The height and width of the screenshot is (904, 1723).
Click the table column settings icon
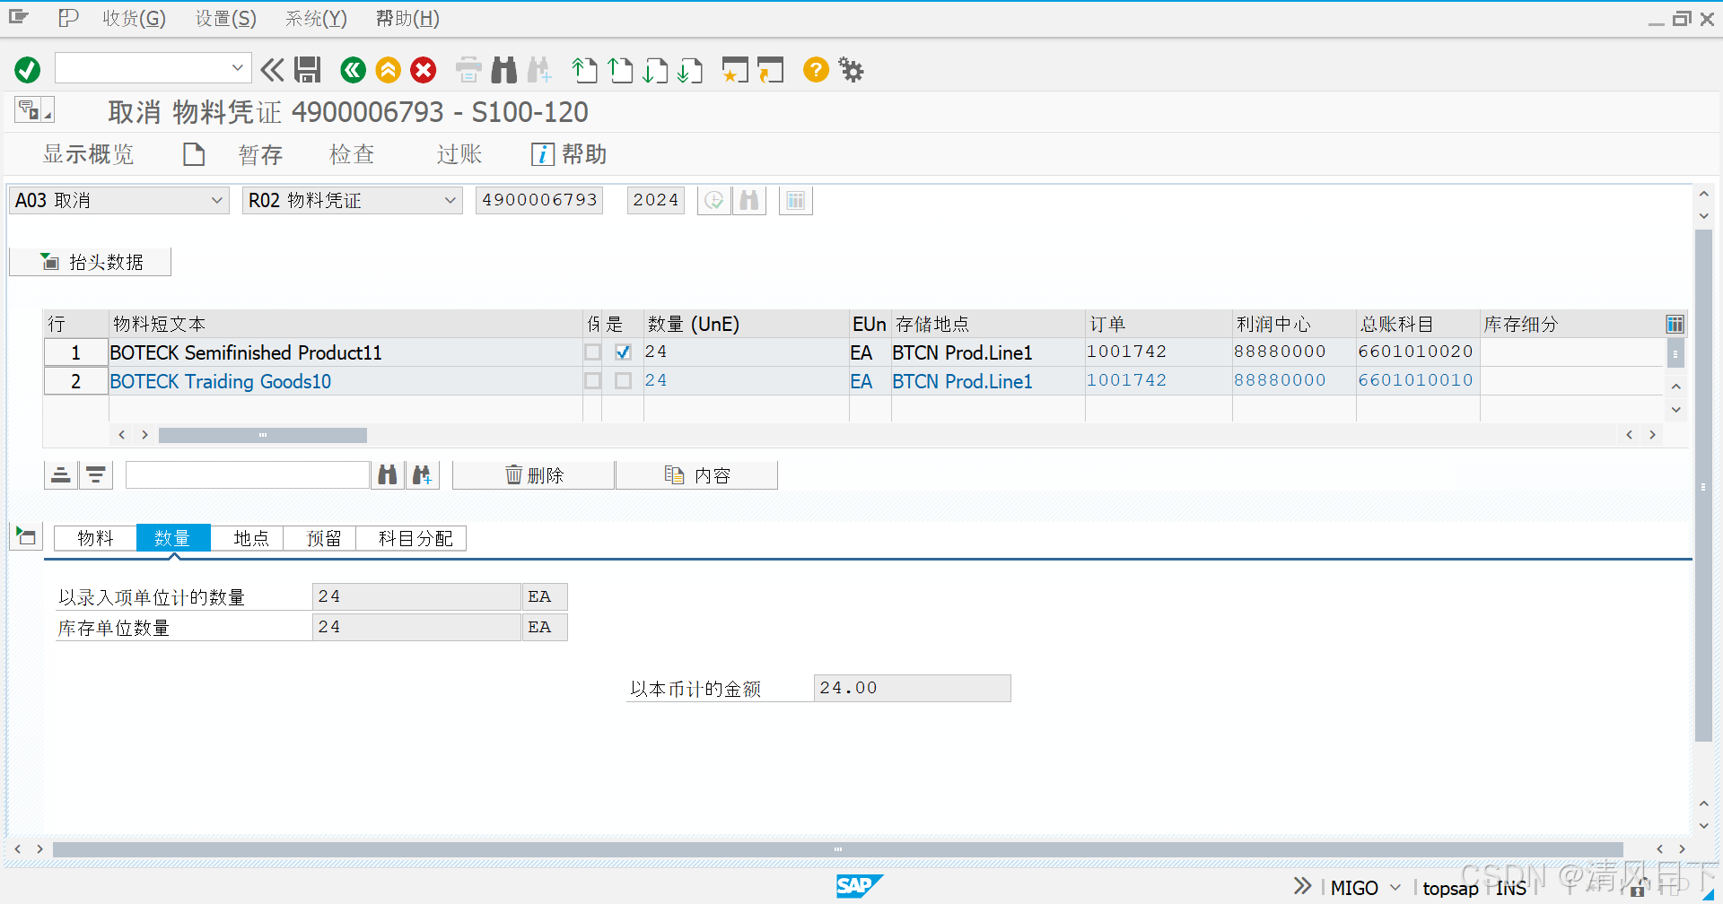tap(1675, 324)
